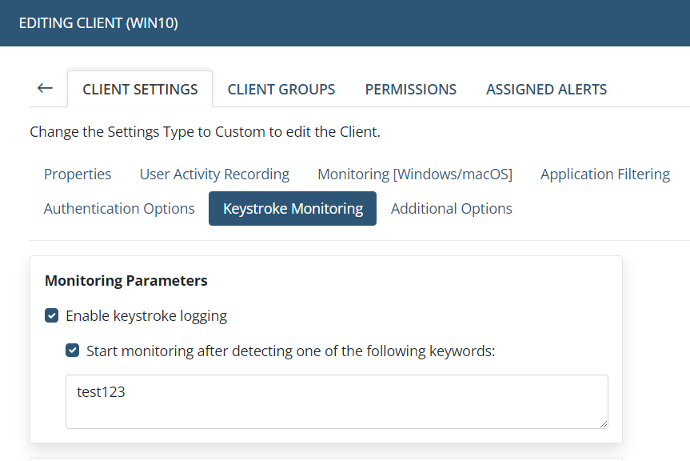Uncheck the Enable keystroke logging checkbox
Screen dimensions: 690x461
[x=52, y=316]
